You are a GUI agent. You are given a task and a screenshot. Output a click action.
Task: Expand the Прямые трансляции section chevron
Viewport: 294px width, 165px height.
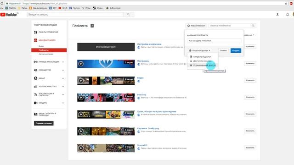[x=63, y=62]
